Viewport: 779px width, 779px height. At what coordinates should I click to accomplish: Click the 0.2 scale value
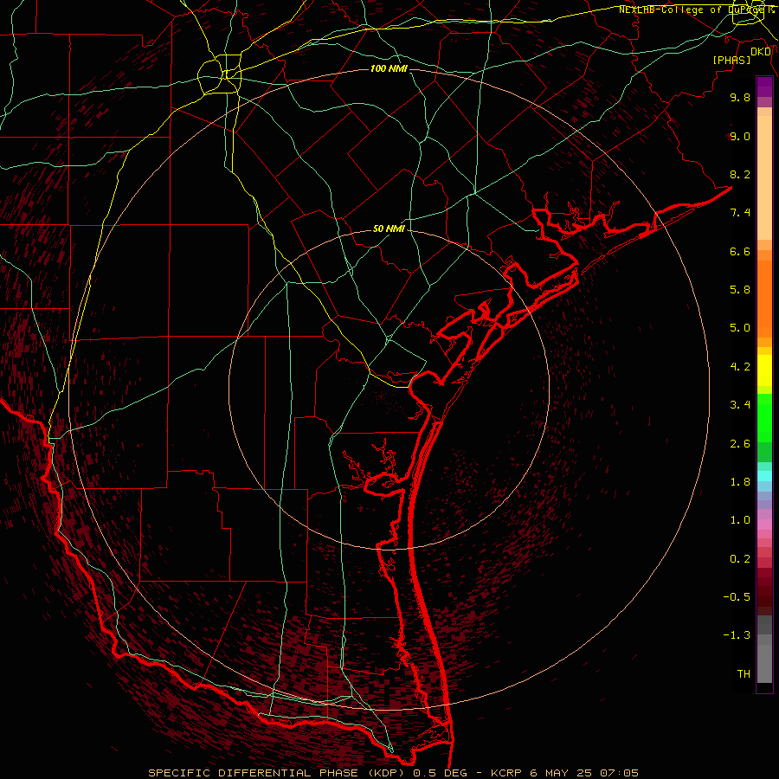pyautogui.click(x=740, y=559)
